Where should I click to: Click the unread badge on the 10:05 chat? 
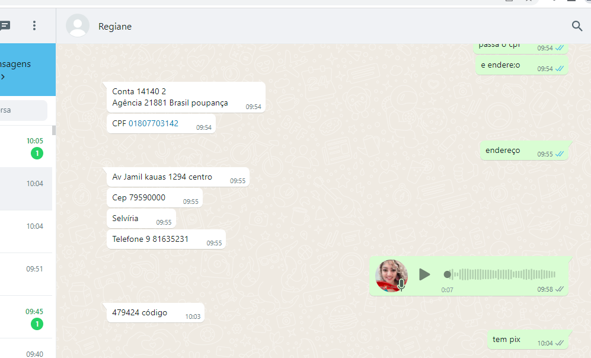[37, 154]
